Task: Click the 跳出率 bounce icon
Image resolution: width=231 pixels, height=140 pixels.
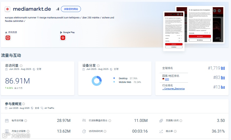Action: (x=161, y=131)
